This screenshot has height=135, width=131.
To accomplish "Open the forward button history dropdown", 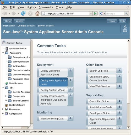I will (x=19, y=14).
